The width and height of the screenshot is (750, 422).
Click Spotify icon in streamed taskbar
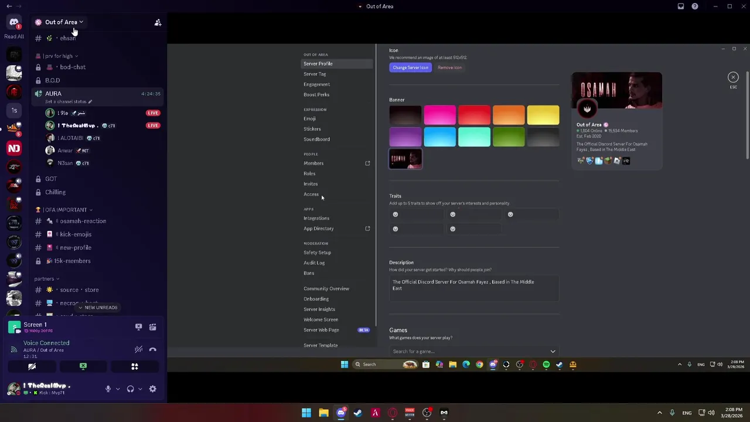coord(546,365)
